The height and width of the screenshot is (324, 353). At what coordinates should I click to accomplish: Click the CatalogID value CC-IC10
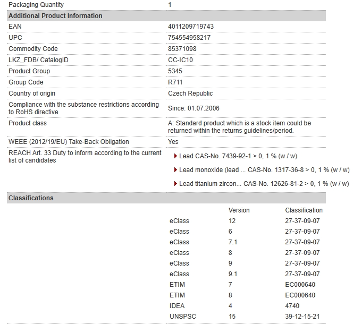180,60
